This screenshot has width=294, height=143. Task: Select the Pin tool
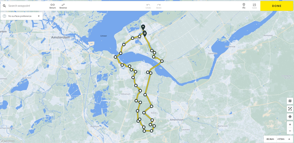coord(244,5)
